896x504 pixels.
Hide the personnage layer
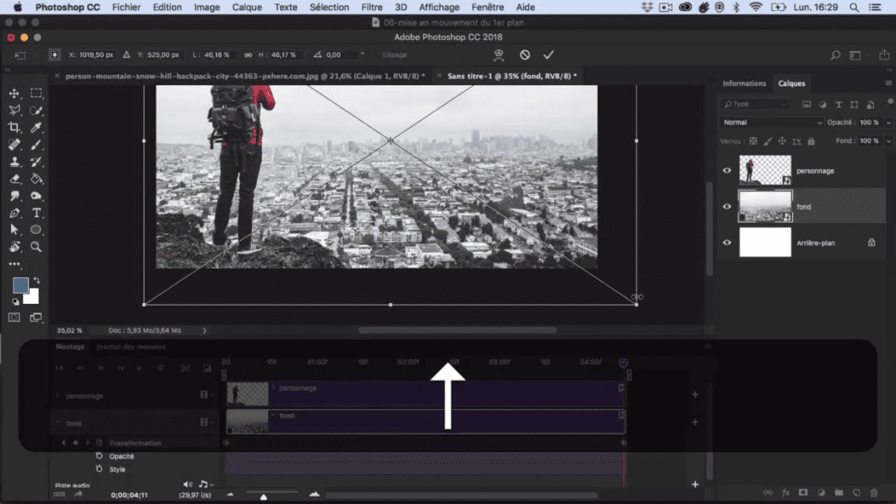727,170
